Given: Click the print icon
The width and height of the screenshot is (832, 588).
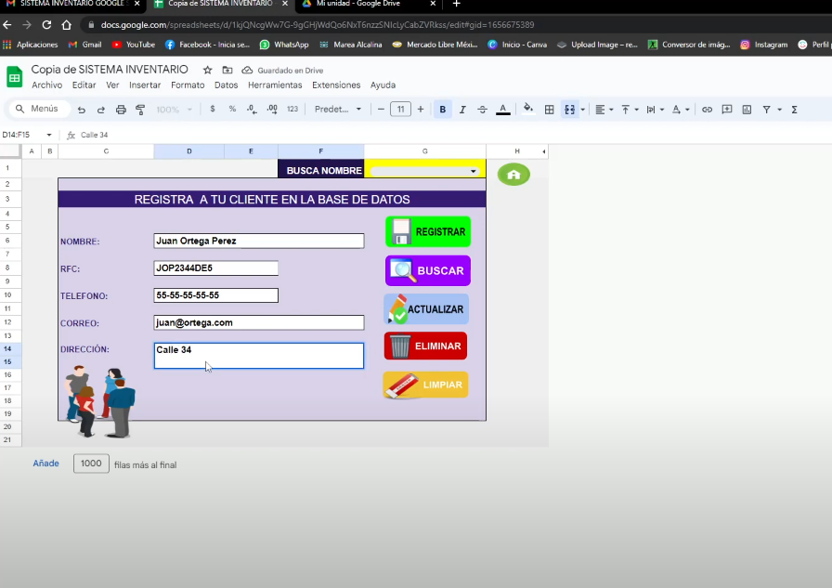Looking at the screenshot, I should [x=121, y=110].
